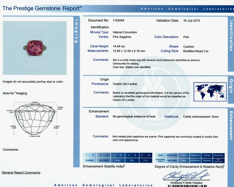Select the vertical Origin side tab
The width and height of the screenshot is (234, 187).
[231, 86]
